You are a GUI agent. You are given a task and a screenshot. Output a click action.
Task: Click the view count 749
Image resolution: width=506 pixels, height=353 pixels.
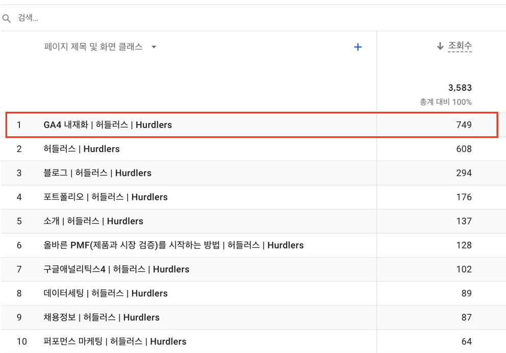[x=464, y=125]
